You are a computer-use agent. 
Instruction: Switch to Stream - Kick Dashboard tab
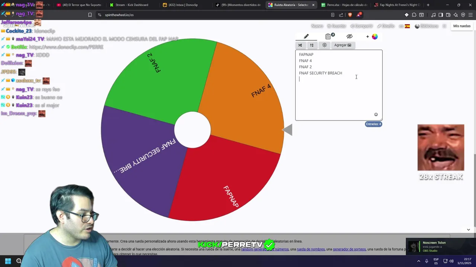coord(132,5)
